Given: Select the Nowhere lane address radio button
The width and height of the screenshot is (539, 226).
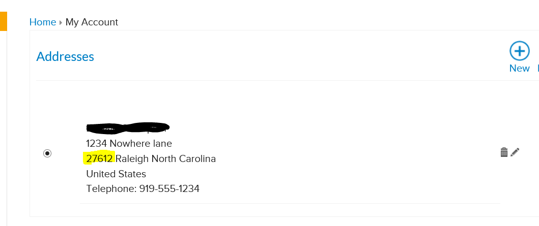Looking at the screenshot, I should [x=47, y=153].
